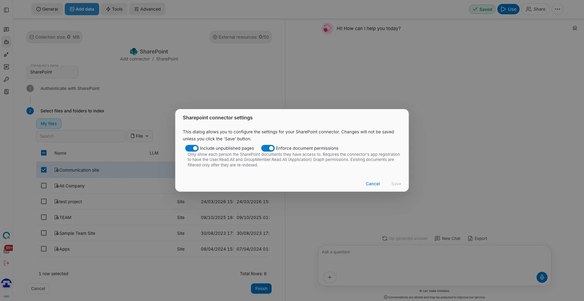Toggle Enforce document permissions switch

(268, 148)
